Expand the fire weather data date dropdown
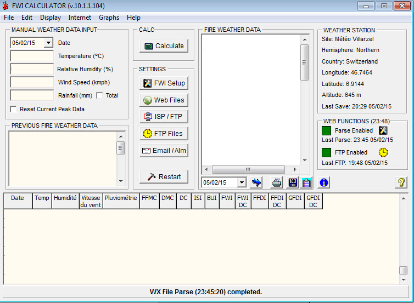Image resolution: width=414 pixels, height=303 pixels. [242, 182]
